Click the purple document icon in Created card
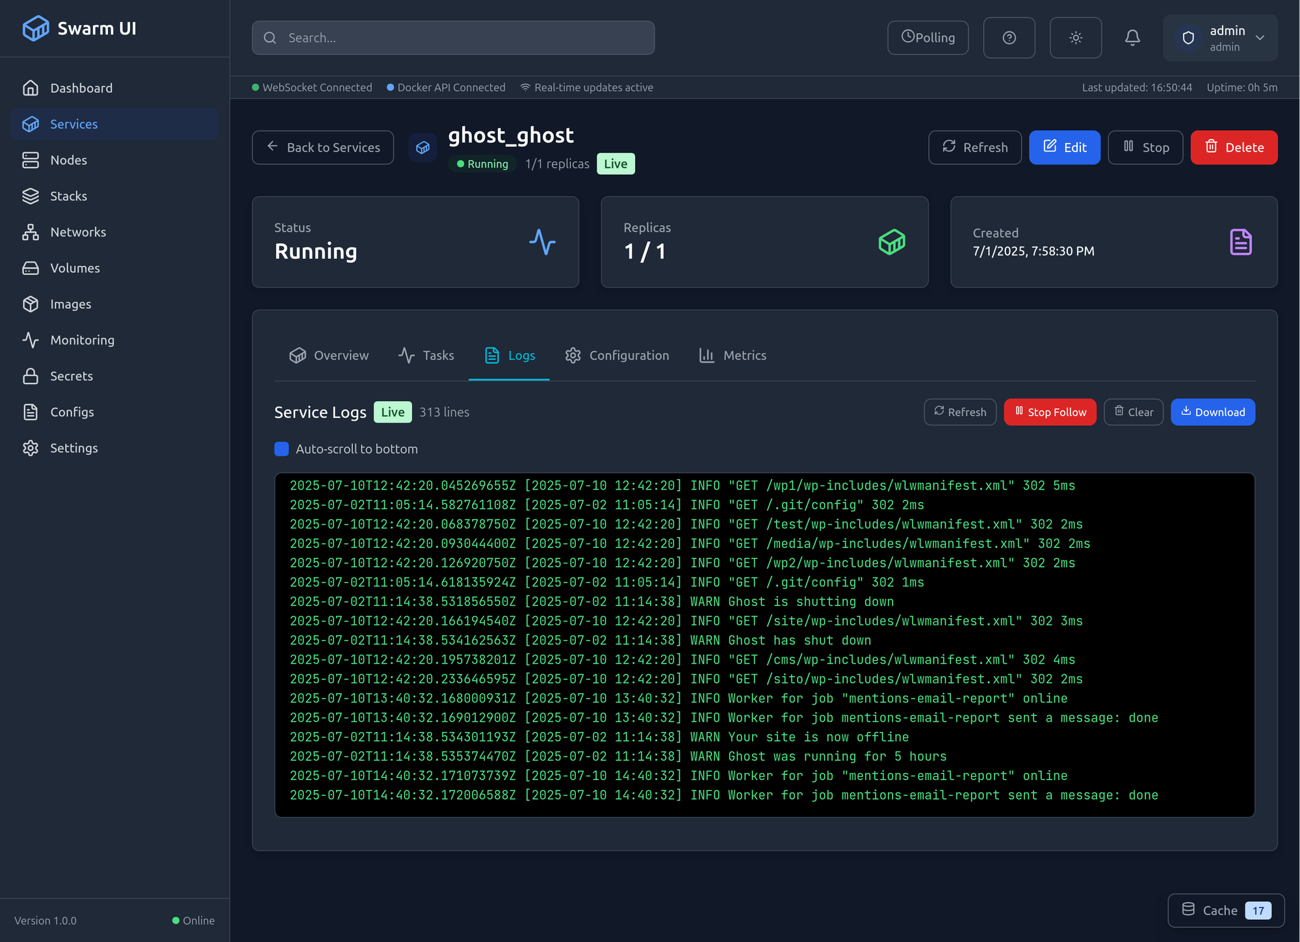1300x942 pixels. [x=1241, y=242]
